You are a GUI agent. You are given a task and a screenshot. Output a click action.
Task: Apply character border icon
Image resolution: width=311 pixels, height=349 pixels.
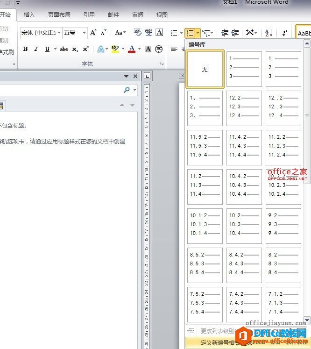tap(159, 33)
